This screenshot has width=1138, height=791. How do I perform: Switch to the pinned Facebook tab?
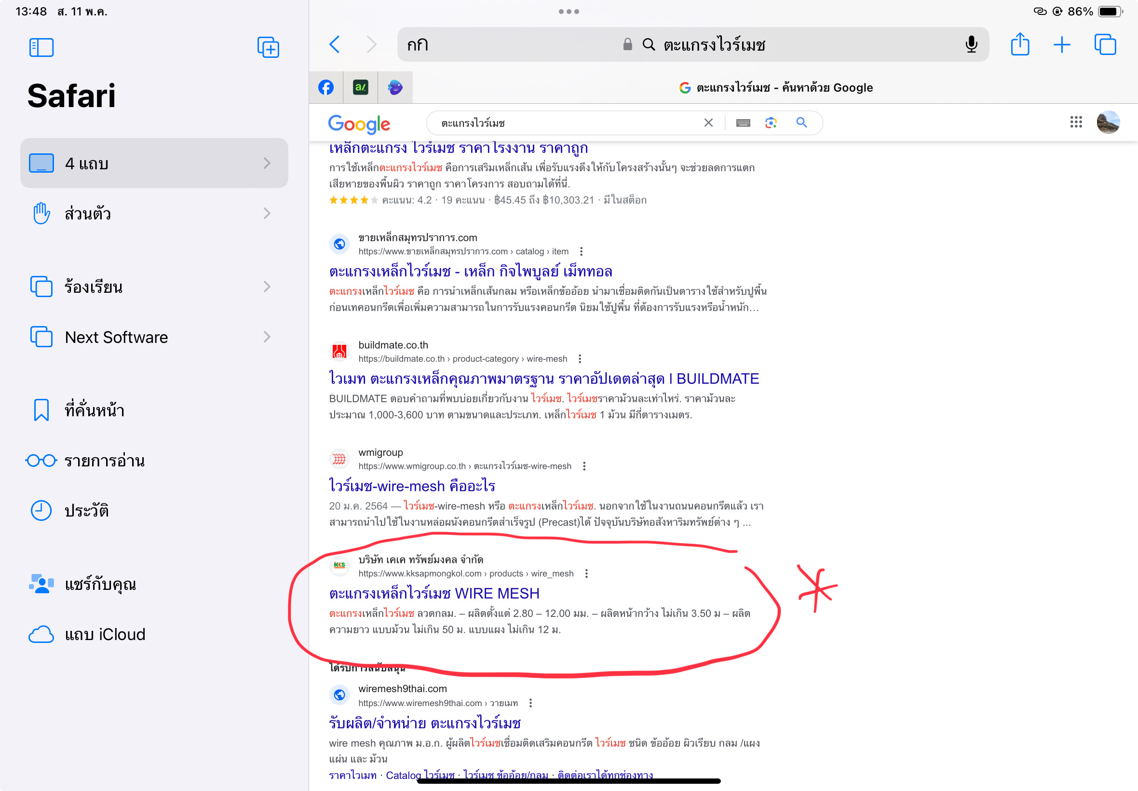[x=326, y=88]
